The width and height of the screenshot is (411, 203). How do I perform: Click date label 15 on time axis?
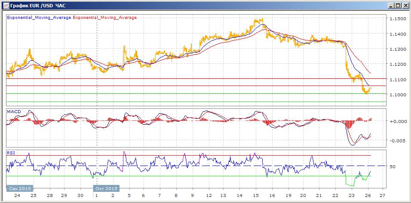(256, 195)
